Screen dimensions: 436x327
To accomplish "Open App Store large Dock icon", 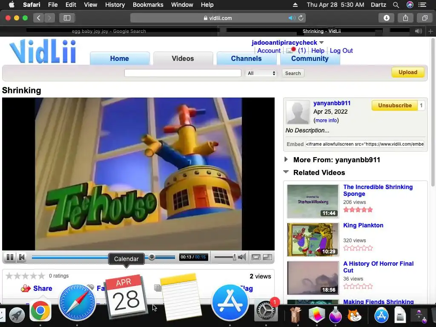I will [229, 303].
